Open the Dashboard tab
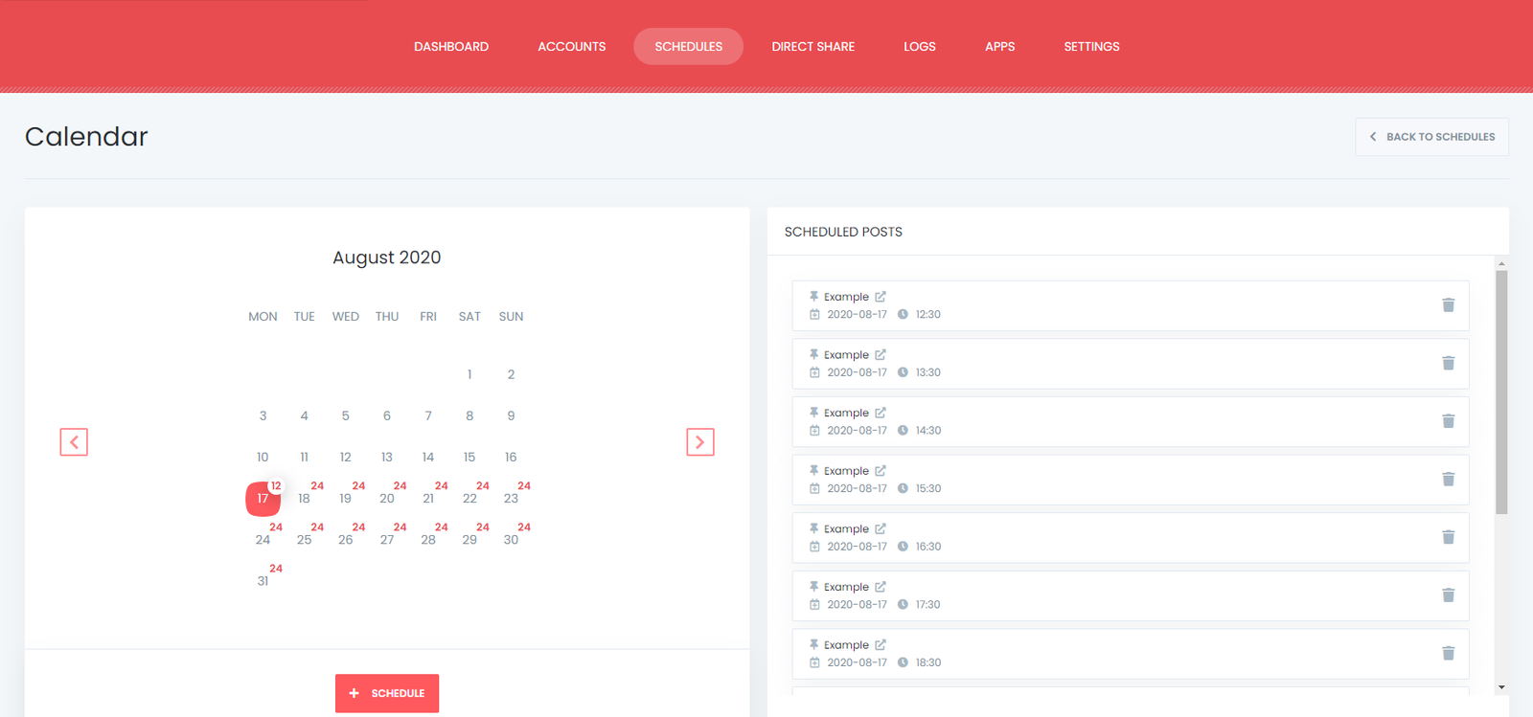The width and height of the screenshot is (1533, 717). click(x=451, y=46)
